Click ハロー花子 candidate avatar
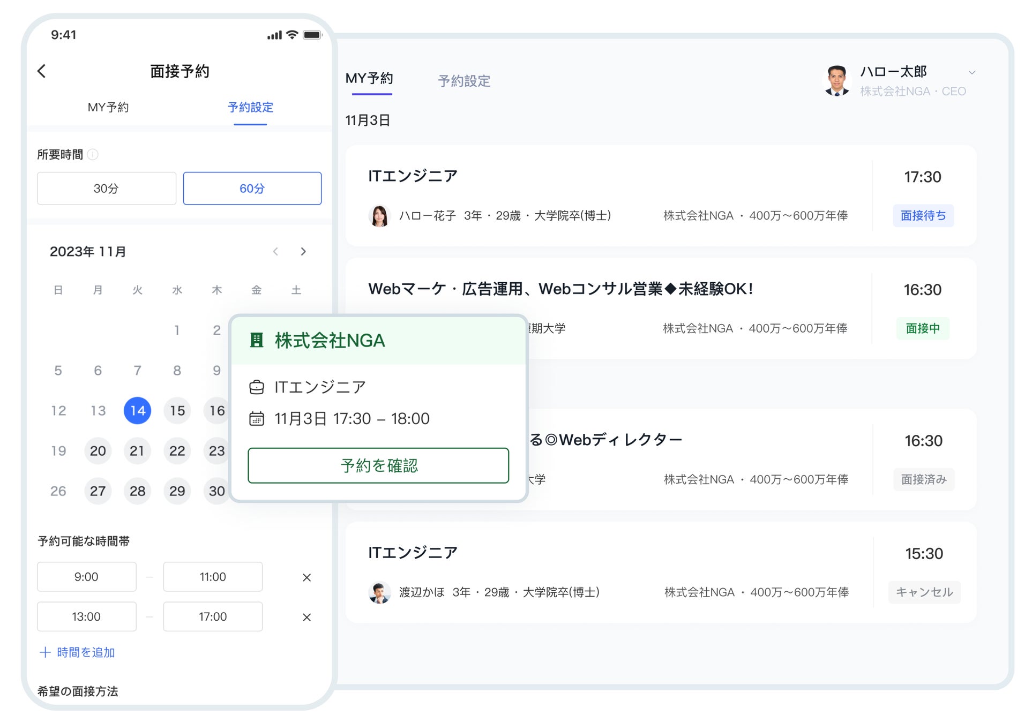1032x723 pixels. (x=379, y=216)
